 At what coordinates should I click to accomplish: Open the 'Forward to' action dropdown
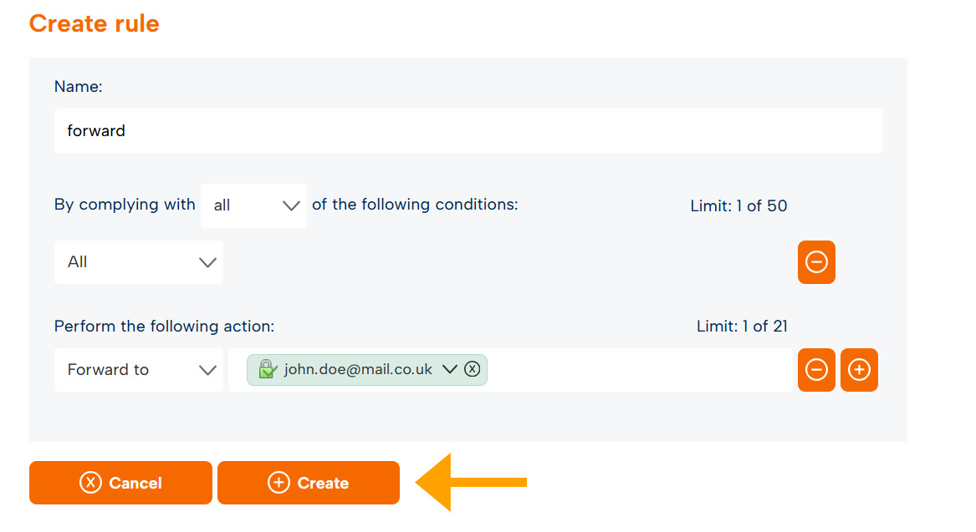(x=139, y=370)
